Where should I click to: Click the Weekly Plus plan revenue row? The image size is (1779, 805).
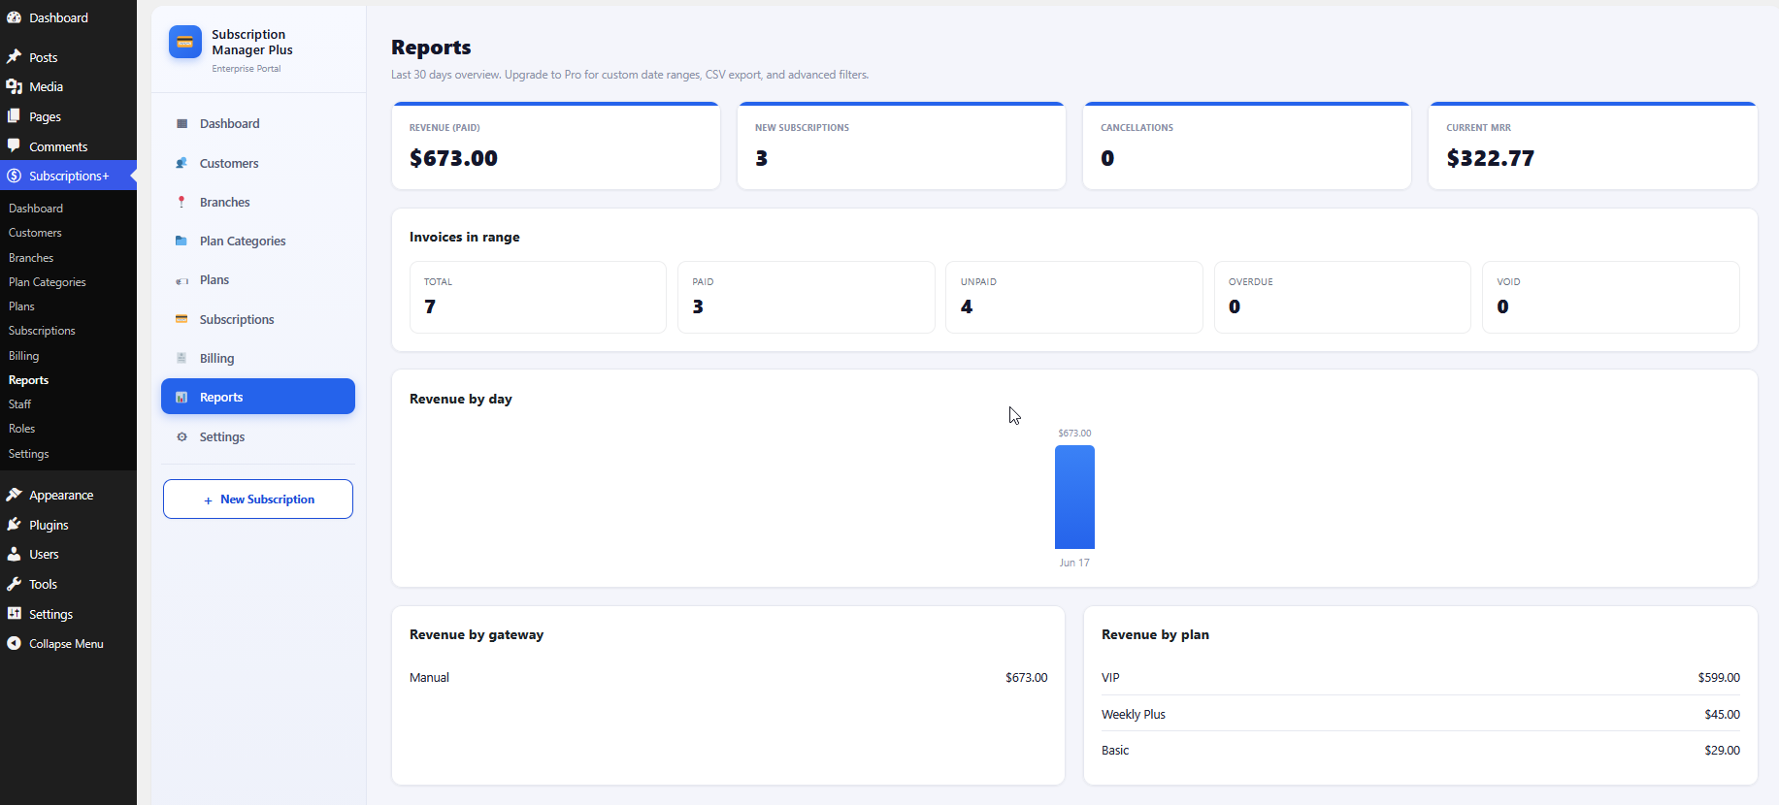click(x=1421, y=714)
